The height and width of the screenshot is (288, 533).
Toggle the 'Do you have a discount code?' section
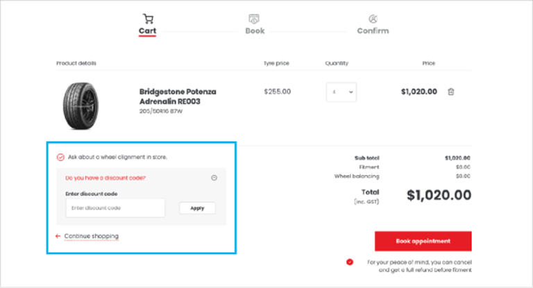click(x=105, y=178)
